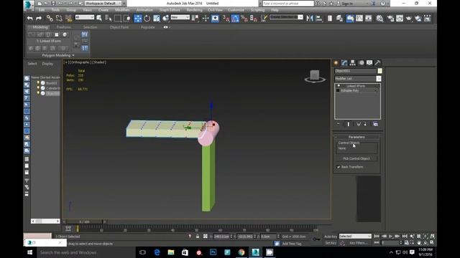This screenshot has height=258, width=460.
Task: Click the Pin Stack icon
Action: (338, 124)
